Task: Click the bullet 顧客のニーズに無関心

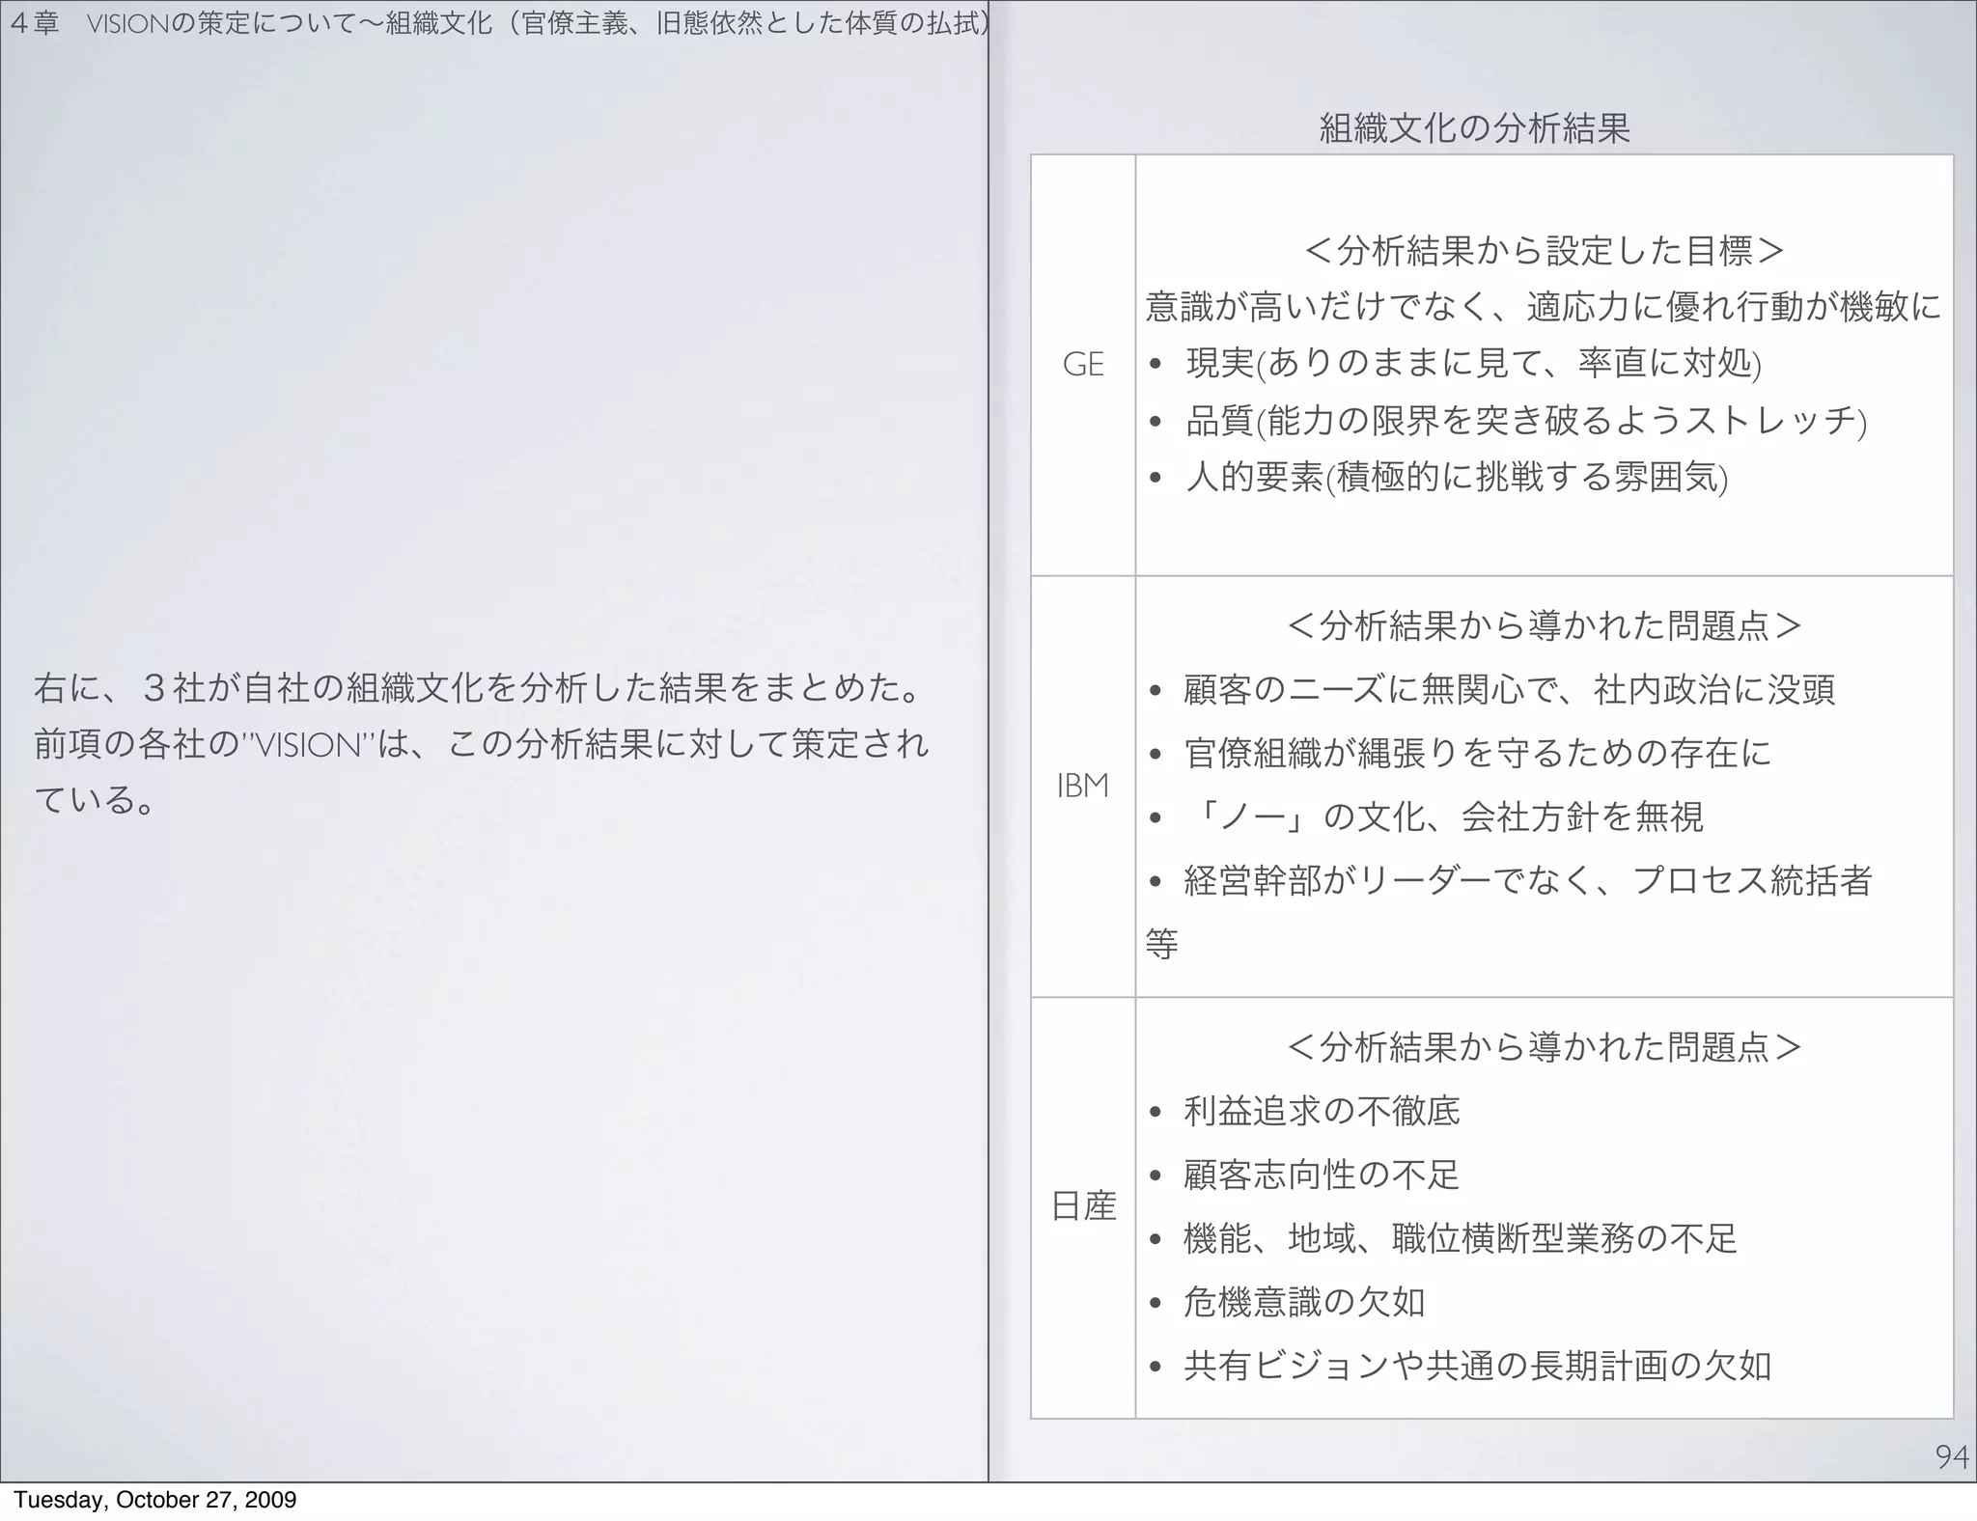Action: point(1509,690)
